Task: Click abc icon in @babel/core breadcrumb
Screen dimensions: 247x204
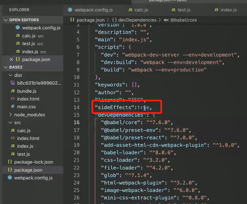Action: (166, 20)
